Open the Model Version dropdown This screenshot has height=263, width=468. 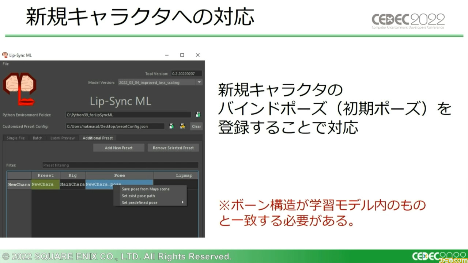coord(160,83)
